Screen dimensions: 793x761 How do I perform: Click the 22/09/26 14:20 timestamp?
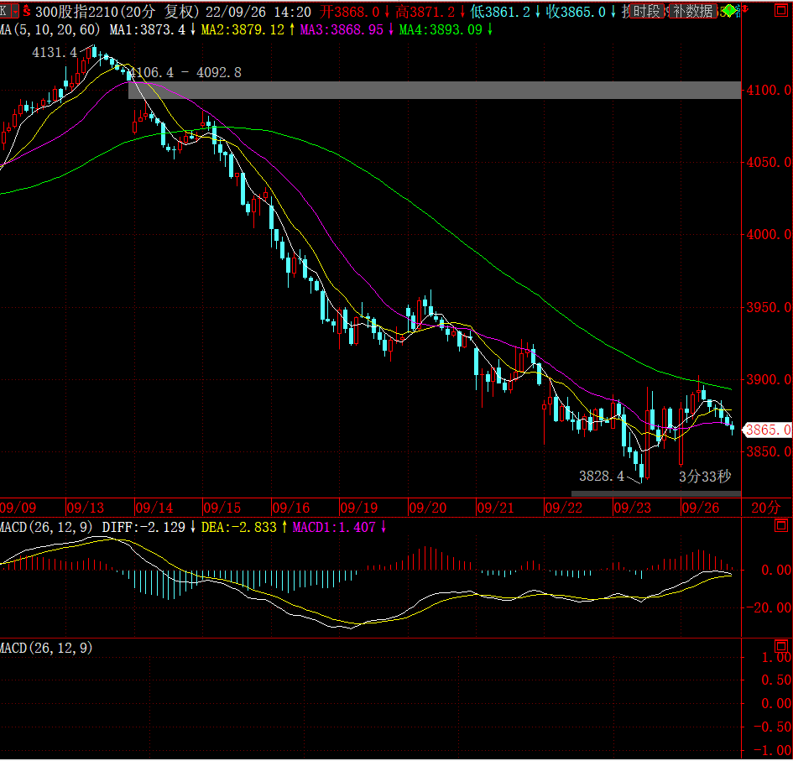[x=258, y=12]
